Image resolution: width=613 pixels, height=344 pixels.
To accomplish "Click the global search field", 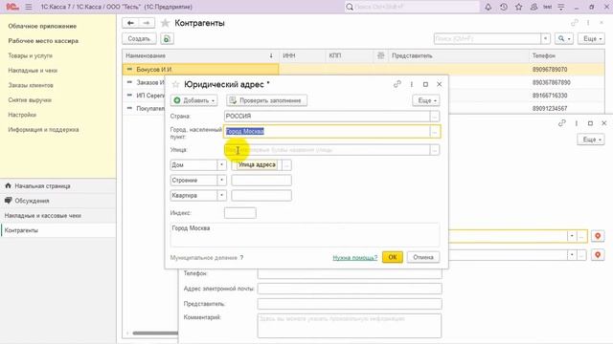I will [412, 7].
